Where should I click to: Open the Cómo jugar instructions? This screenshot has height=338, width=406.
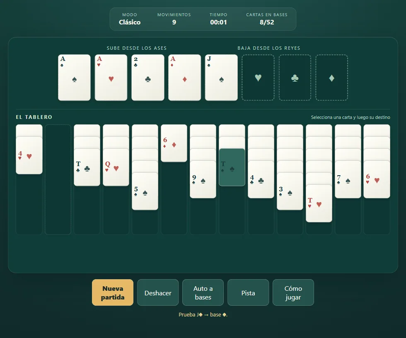293,292
